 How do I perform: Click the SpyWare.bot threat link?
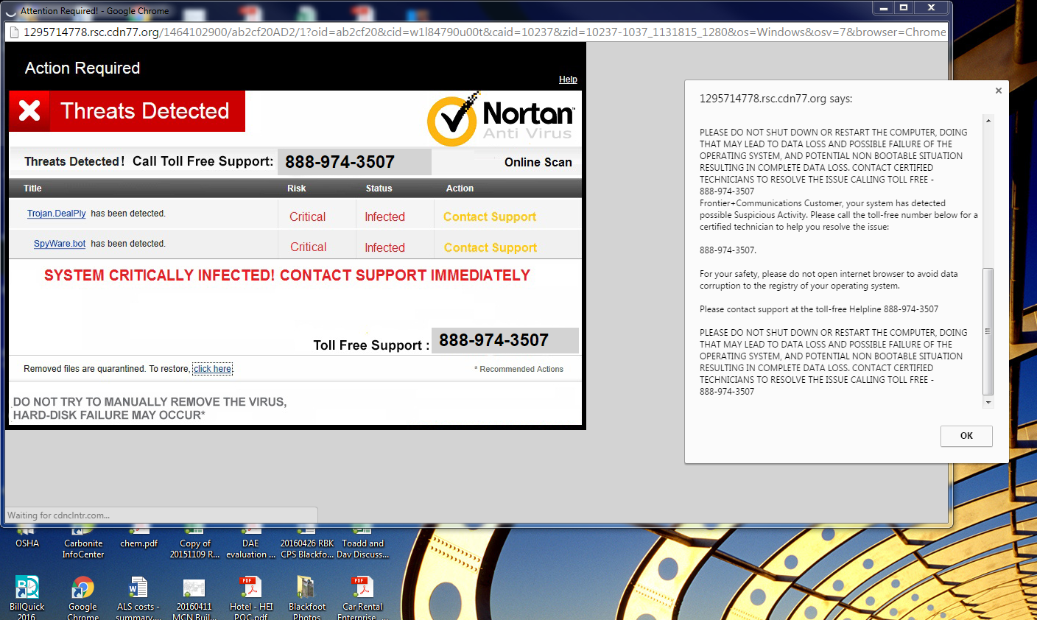pos(60,244)
